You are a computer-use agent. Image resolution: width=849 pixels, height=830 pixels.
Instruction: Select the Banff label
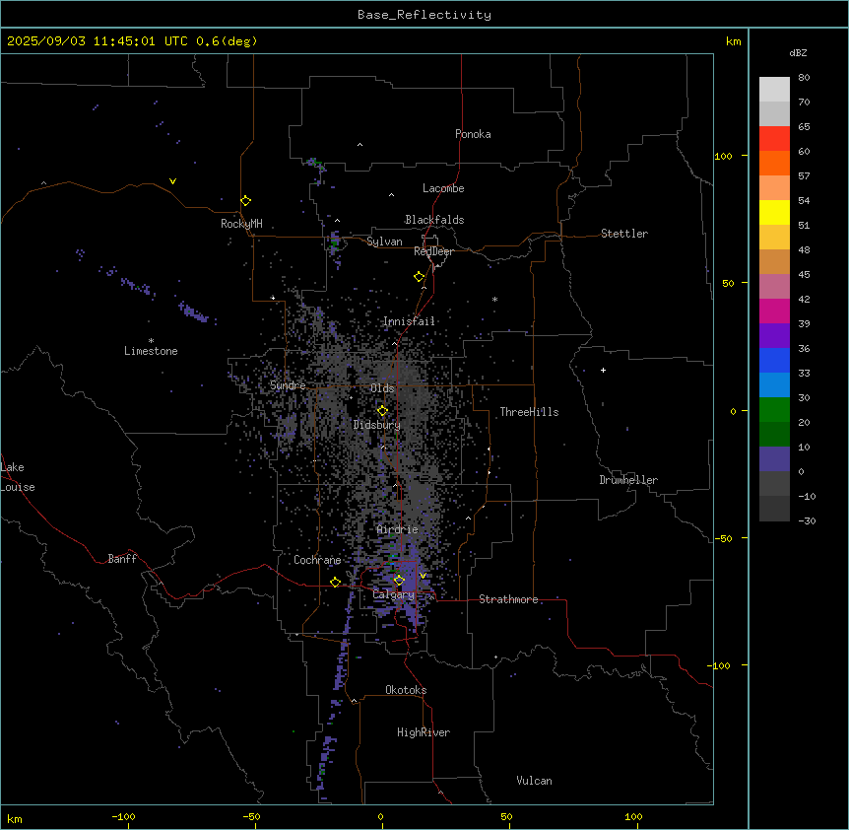(122, 559)
